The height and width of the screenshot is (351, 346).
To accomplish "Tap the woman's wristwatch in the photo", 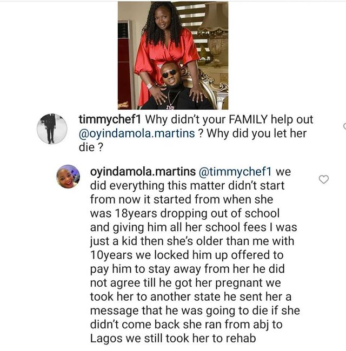I will [x=149, y=86].
